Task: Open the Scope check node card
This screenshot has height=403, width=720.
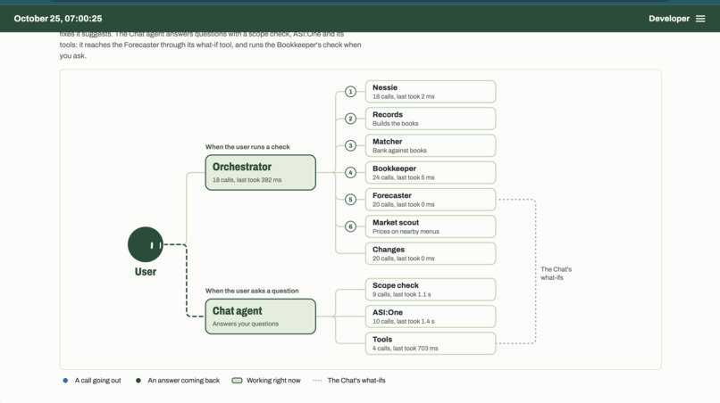Action: tap(431, 289)
